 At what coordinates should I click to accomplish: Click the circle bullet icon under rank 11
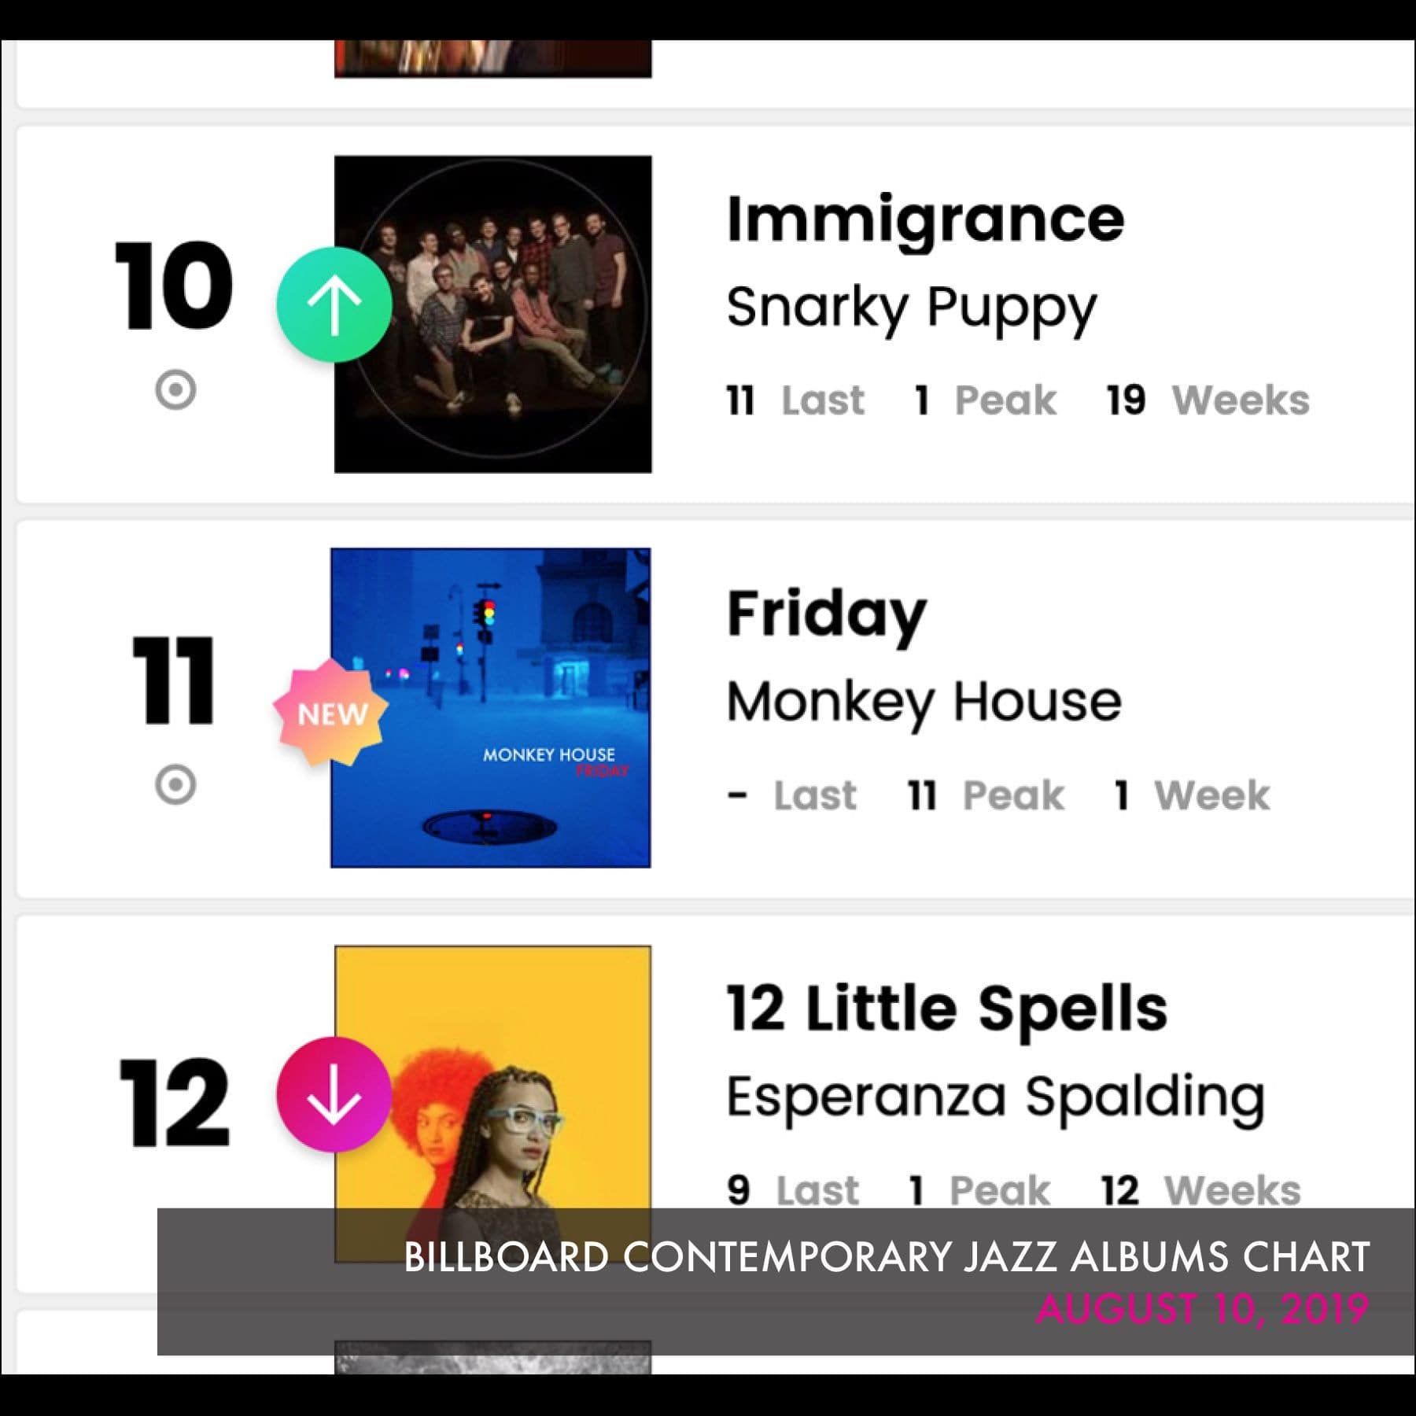tap(175, 785)
